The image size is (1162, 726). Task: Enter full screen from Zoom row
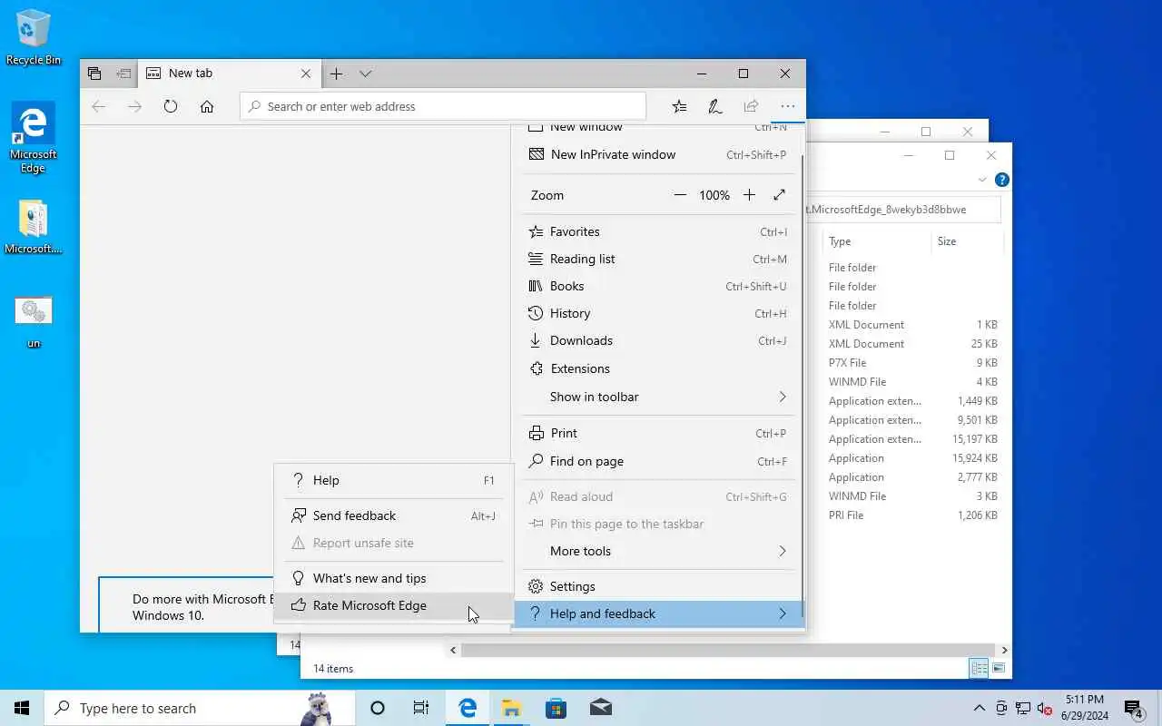click(779, 195)
